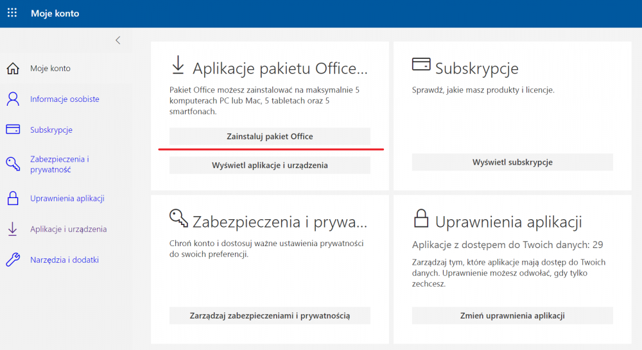Screen dimensions: 642x350
Task: Open the app launcher waffle icon
Action: coord(12,13)
